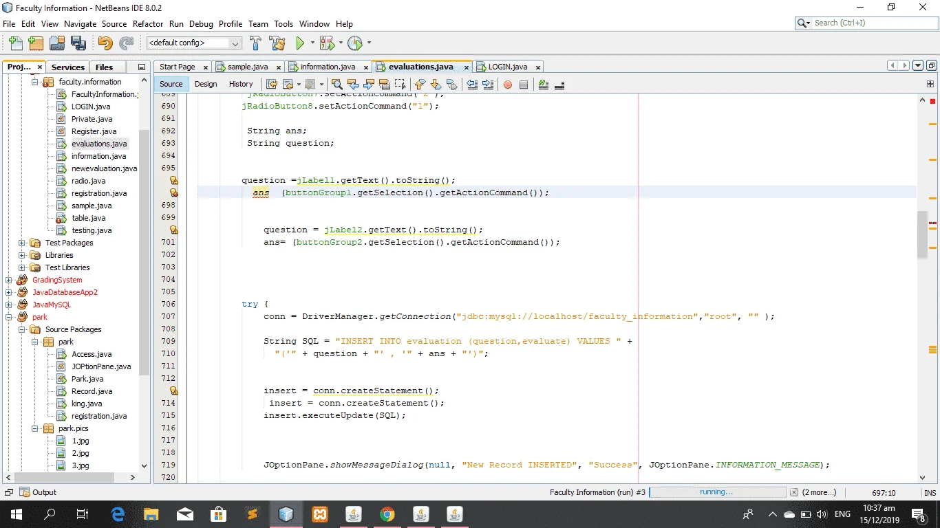Toggle Highlight Search icon in editor toolbar
This screenshot has height=528, width=940.
point(384,85)
